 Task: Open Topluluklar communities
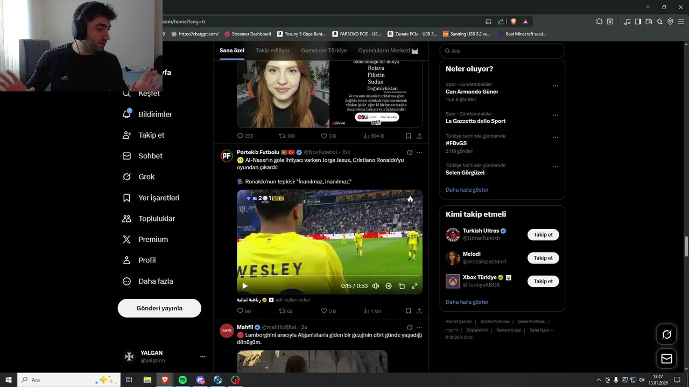(x=149, y=219)
